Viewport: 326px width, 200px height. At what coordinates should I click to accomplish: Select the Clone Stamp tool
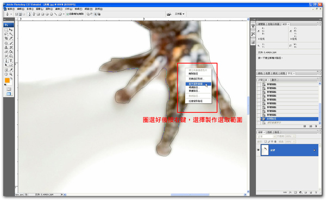[x=6, y=47]
